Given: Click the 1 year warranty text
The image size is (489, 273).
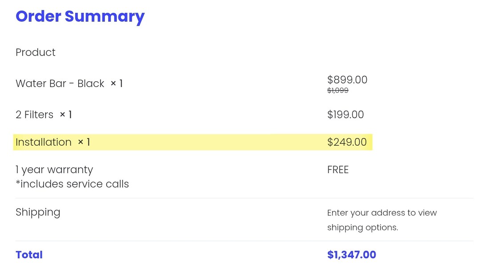Looking at the screenshot, I should pyautogui.click(x=54, y=170).
